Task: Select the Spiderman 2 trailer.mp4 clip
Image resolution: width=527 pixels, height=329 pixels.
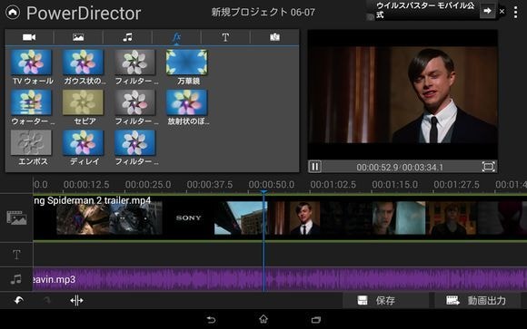Action: coord(280,218)
